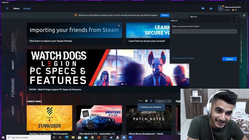Click 'Learn how to secure your account'

[147, 41]
